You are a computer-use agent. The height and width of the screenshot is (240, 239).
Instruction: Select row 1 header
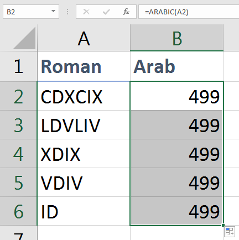click(18, 66)
